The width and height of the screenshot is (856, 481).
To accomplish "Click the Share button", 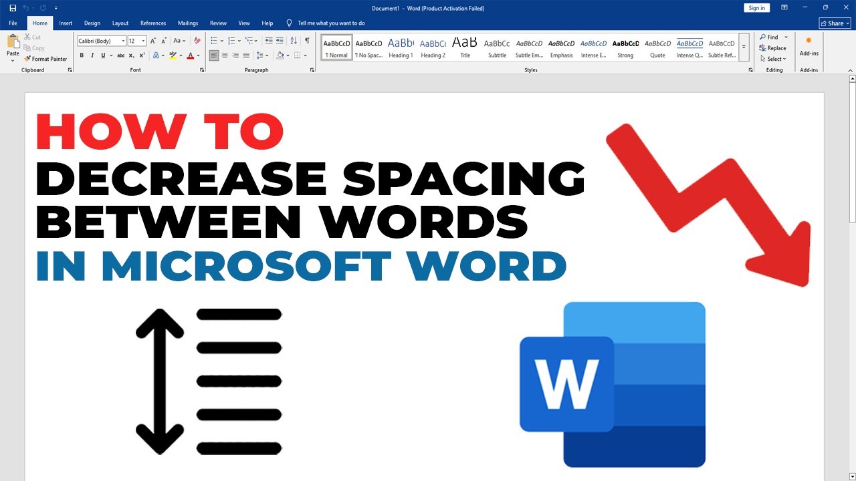I will (835, 23).
